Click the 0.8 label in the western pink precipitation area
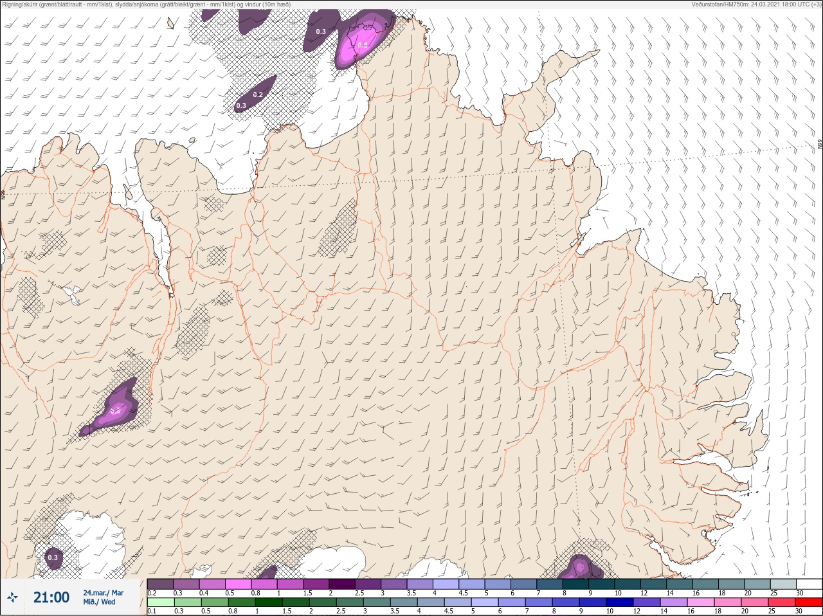 click(x=115, y=411)
